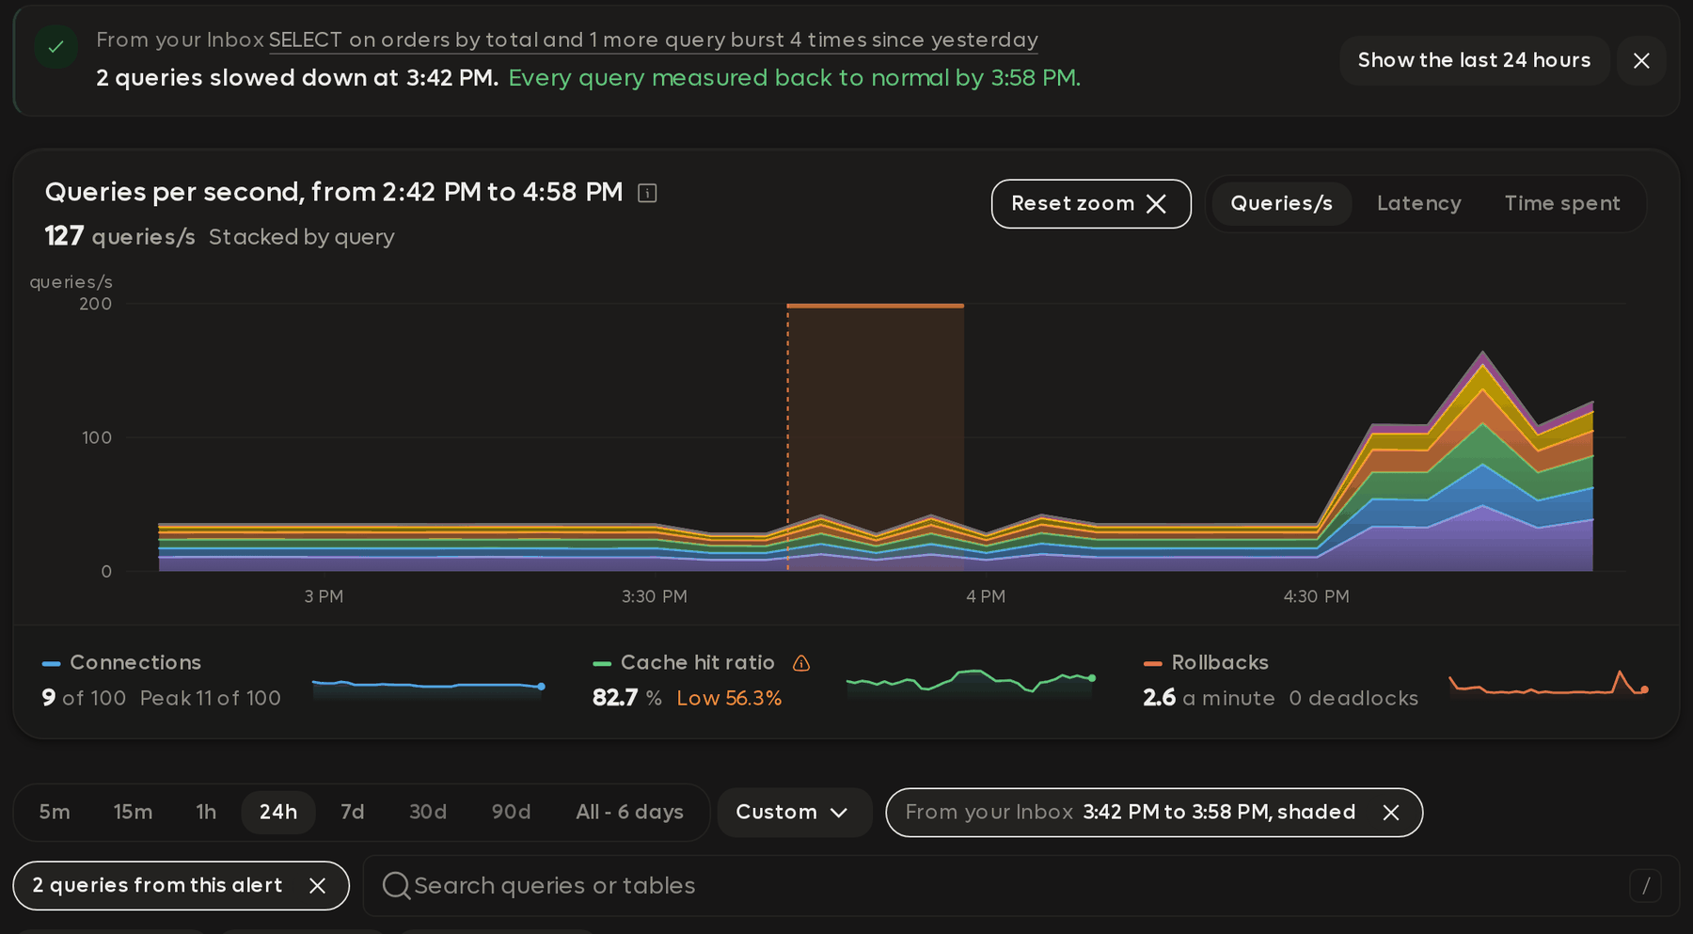
Task: Click the warning icon next to Cache hit ratio
Action: 801,663
